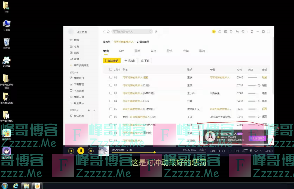This screenshot has width=294, height=189.
Task: Tick checkbox for song 03
Action: click(x=111, y=93)
